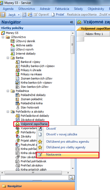Click the Stav hotovosti icon
This screenshot has height=190, width=110.
(x=18, y=107)
